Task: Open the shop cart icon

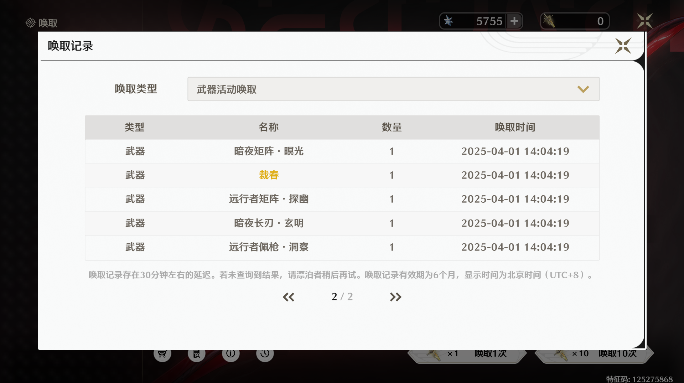Action: [162, 354]
